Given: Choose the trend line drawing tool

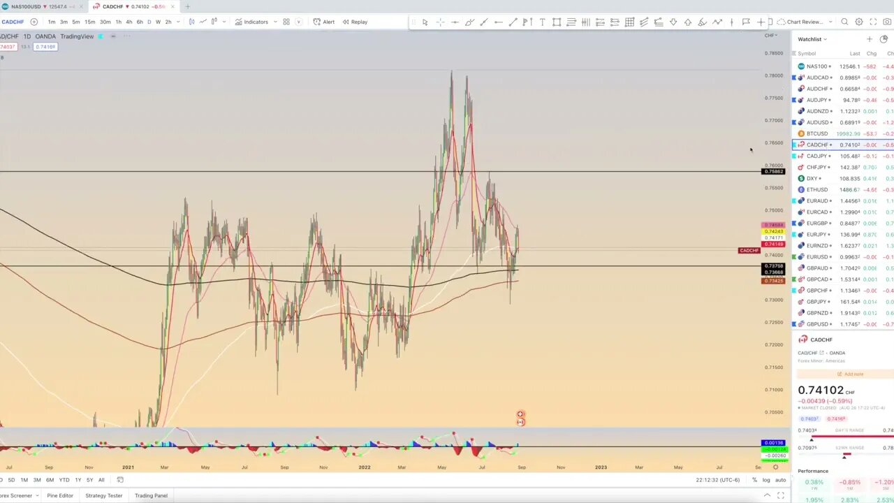Looking at the screenshot, I should (x=513, y=22).
